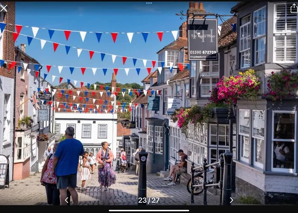Viewport: 298px width, 213px height.
Task: Tap the pink hanging flower basket
Action: (235, 86)
